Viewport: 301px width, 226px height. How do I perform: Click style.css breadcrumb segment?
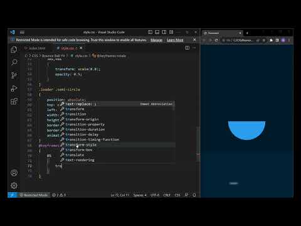tap(81, 56)
